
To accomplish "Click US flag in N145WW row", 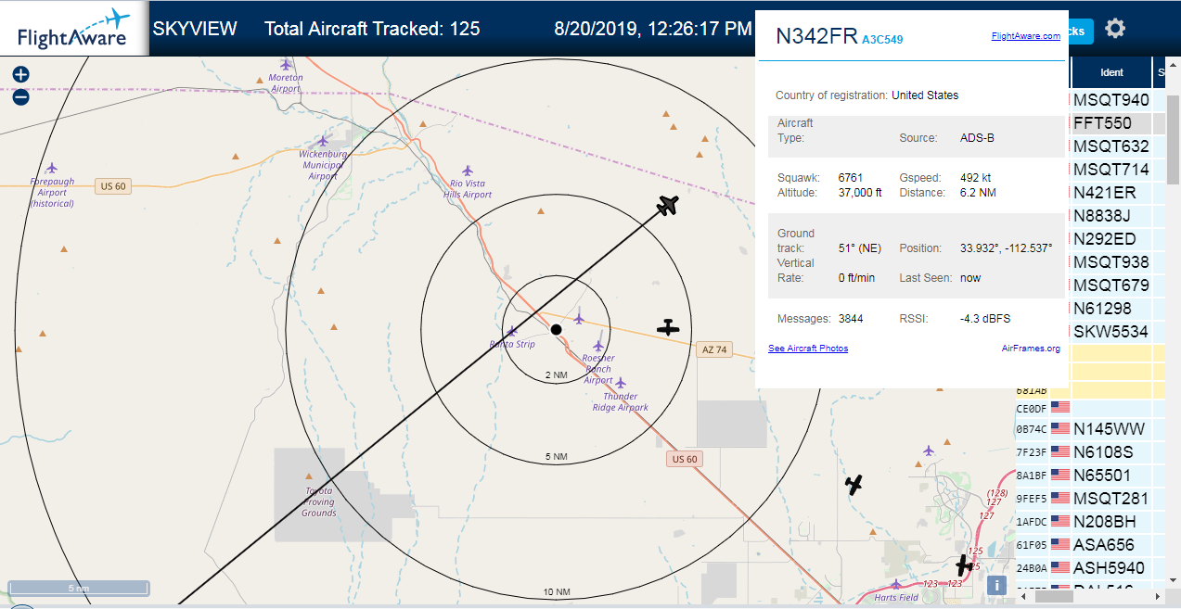I will [1060, 429].
